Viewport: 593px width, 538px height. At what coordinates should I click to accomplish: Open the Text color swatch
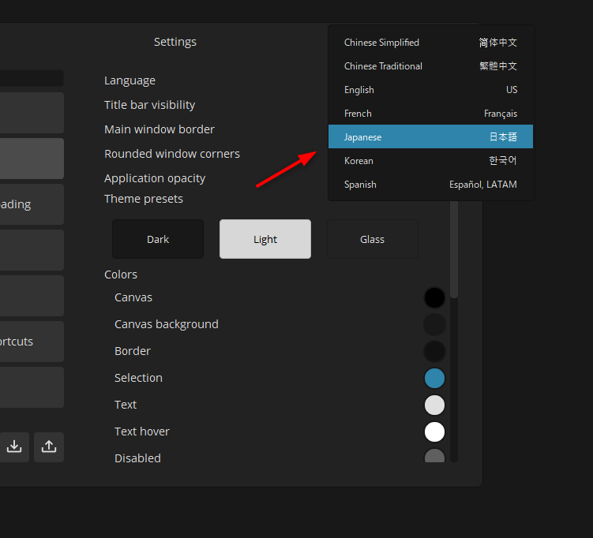tap(434, 405)
